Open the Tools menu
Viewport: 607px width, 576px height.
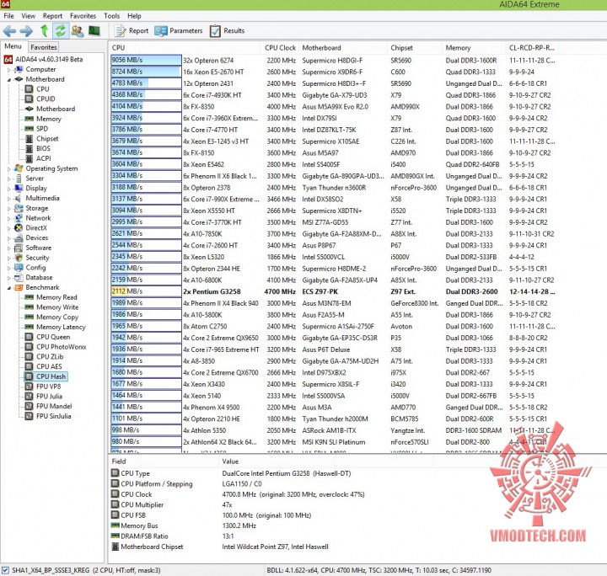click(x=111, y=16)
